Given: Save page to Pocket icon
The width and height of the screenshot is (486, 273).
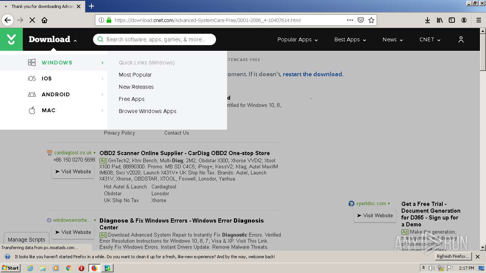Looking at the screenshot, I should [361, 20].
